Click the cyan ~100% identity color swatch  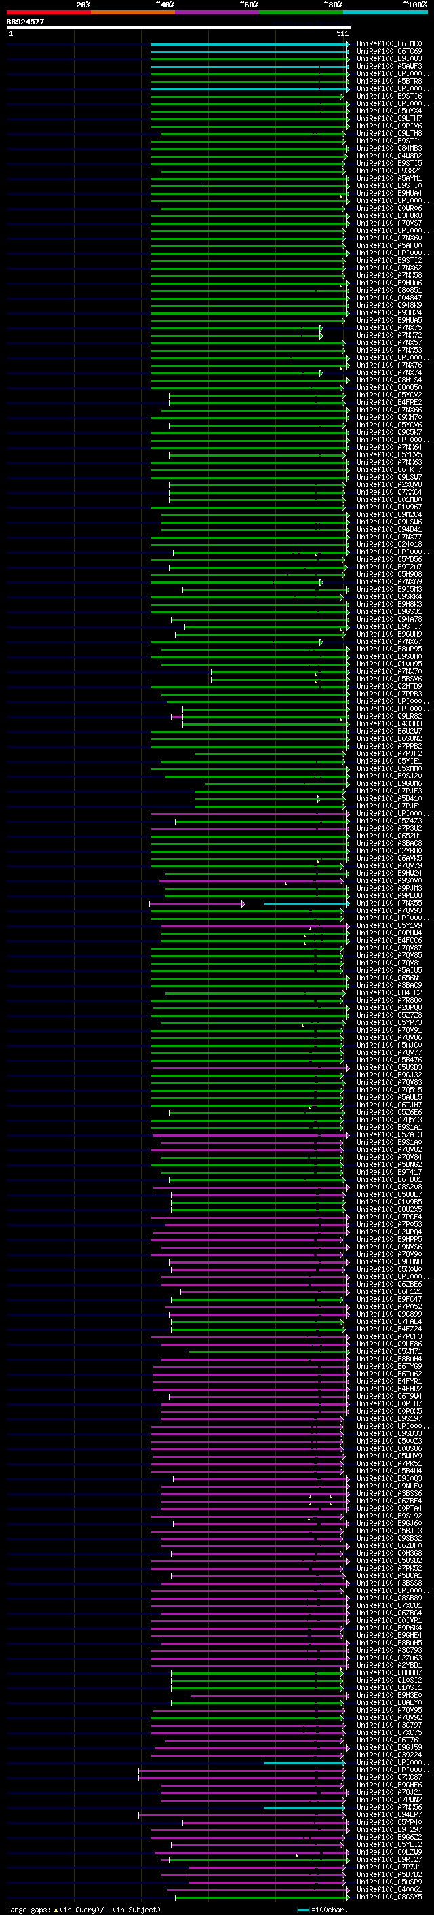click(x=385, y=12)
